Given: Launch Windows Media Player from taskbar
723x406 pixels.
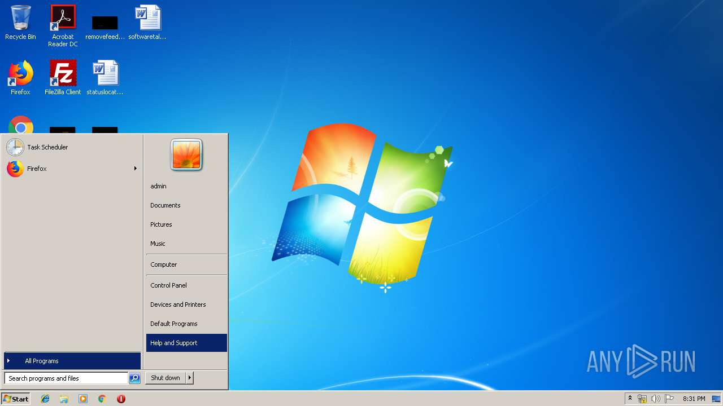Looking at the screenshot, I should tap(83, 399).
